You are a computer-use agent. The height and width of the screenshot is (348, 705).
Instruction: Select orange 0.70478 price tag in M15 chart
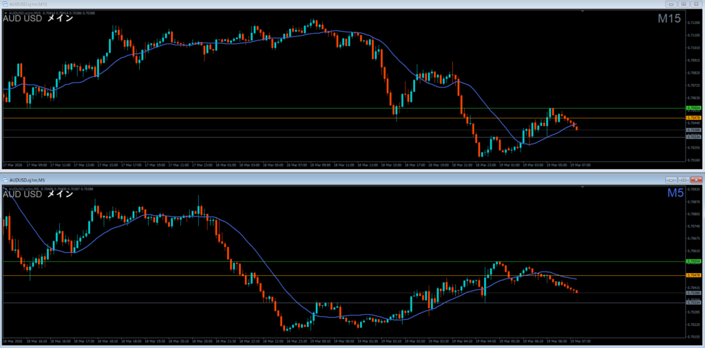694,118
